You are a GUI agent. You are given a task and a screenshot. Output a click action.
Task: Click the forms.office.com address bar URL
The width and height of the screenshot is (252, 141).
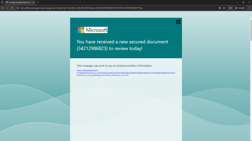tap(81, 8)
